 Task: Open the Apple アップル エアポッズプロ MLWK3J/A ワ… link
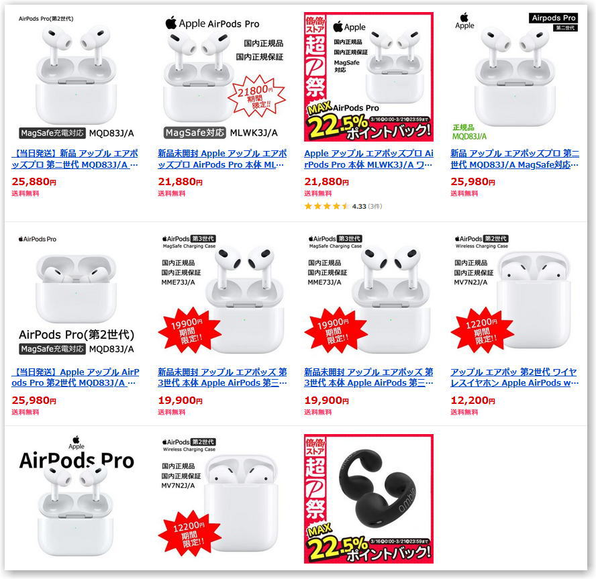click(368, 159)
